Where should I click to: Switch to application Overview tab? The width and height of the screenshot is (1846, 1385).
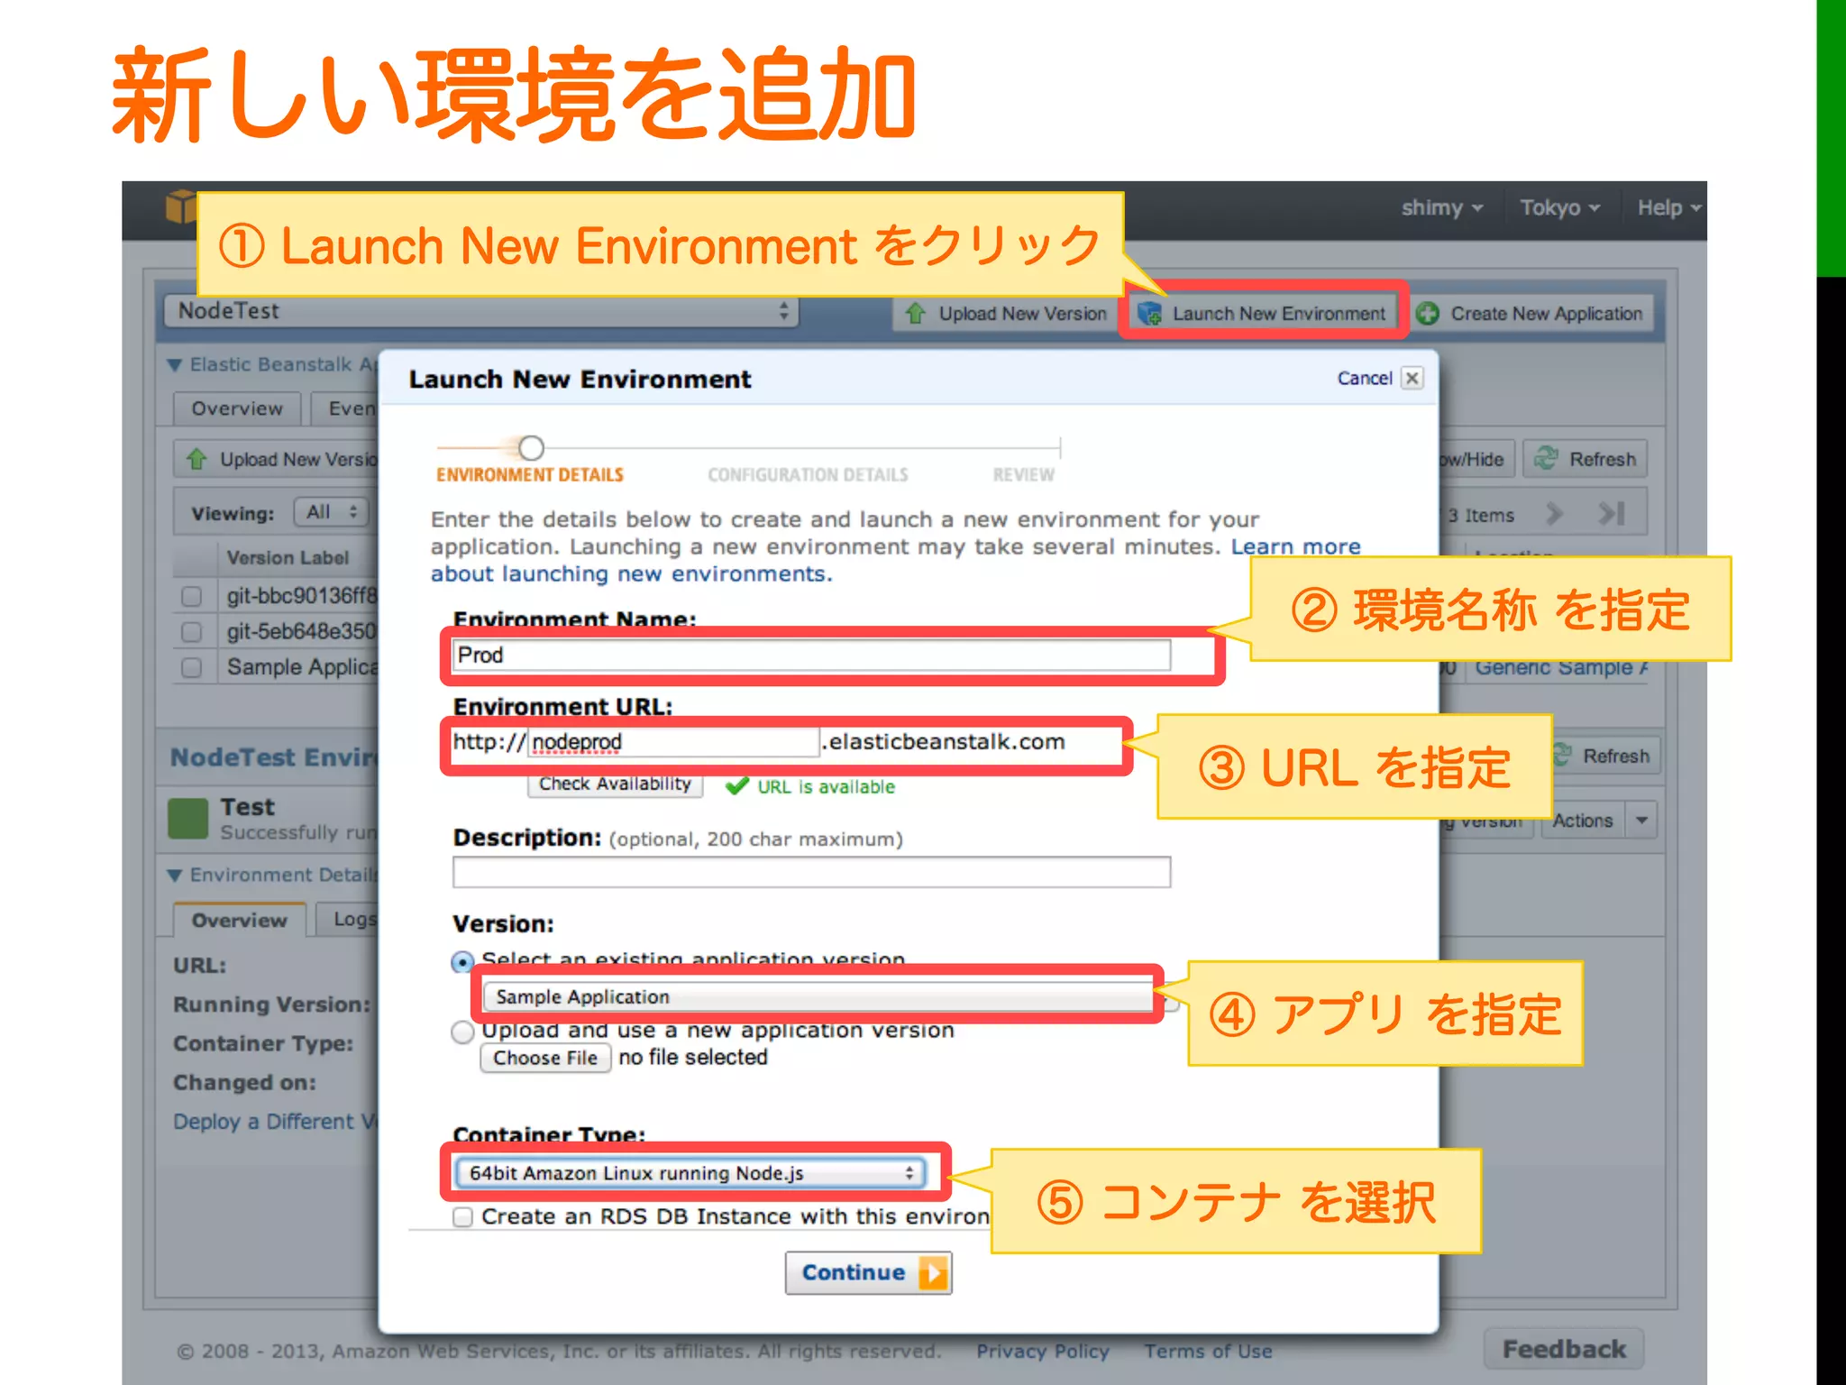point(237,408)
